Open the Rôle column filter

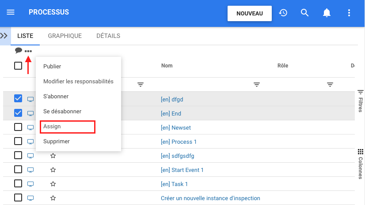click(x=330, y=85)
